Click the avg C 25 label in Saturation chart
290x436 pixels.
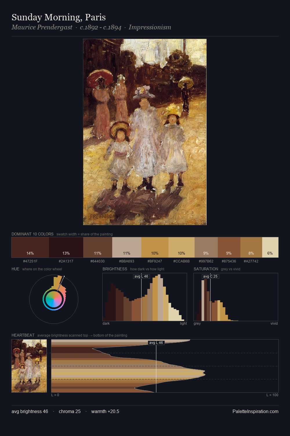(210, 276)
